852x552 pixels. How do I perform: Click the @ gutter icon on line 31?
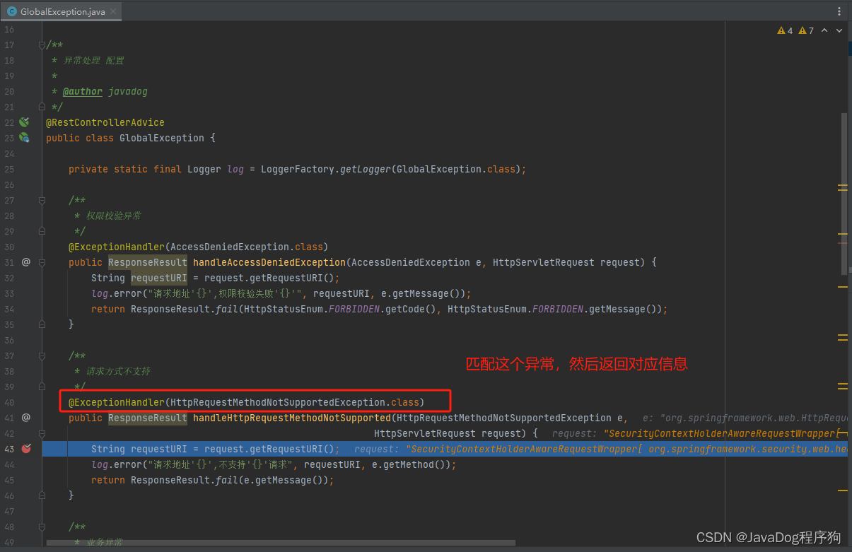pos(25,262)
